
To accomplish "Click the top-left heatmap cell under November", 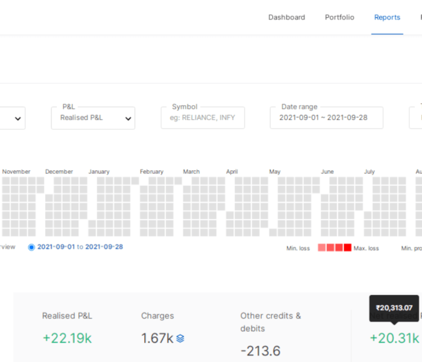I will [6, 180].
